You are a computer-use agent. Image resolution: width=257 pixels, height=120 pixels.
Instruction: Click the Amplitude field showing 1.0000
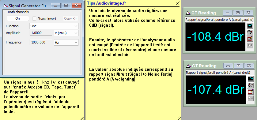41,33
